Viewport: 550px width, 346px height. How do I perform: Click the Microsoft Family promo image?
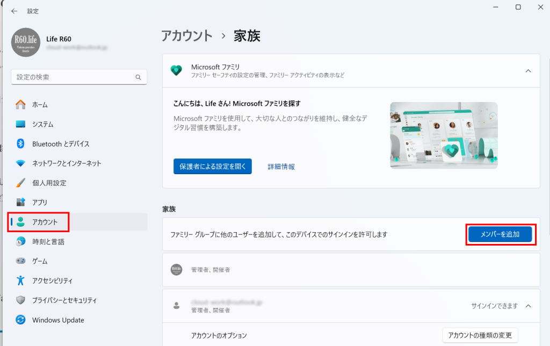(x=444, y=135)
